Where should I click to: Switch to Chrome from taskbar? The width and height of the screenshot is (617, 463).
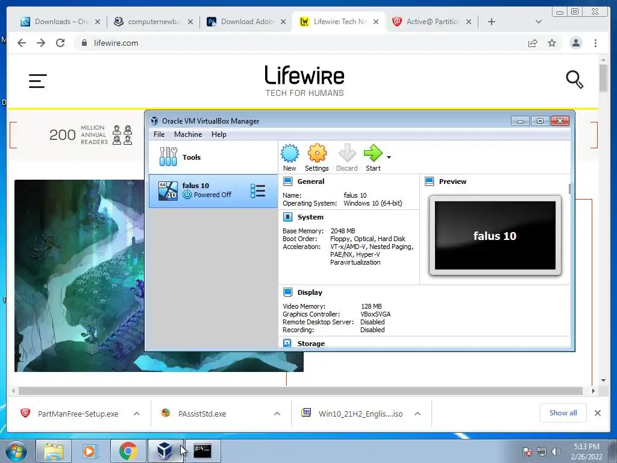(x=128, y=451)
